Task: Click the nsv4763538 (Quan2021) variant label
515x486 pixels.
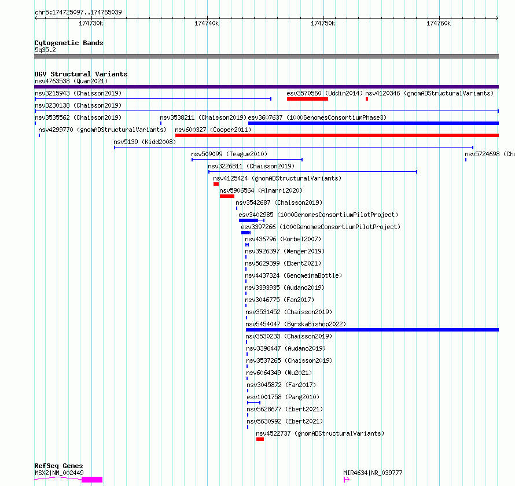Action: [x=71, y=81]
